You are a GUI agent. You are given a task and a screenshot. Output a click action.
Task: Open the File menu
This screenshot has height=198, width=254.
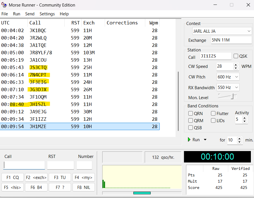(5, 14)
